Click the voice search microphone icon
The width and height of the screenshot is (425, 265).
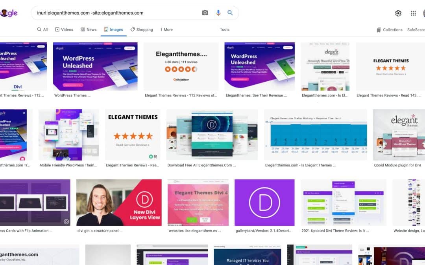click(218, 13)
